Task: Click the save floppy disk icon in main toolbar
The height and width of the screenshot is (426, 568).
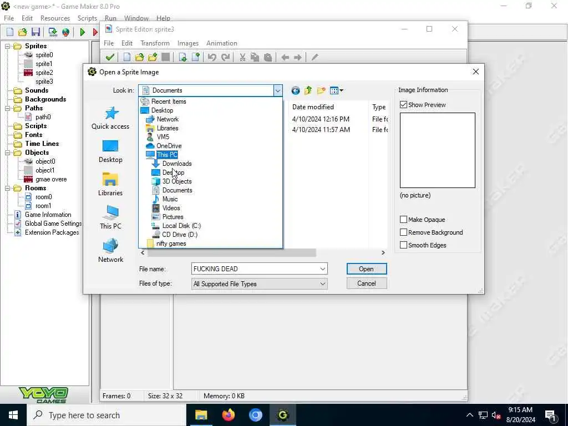Action: click(x=35, y=32)
